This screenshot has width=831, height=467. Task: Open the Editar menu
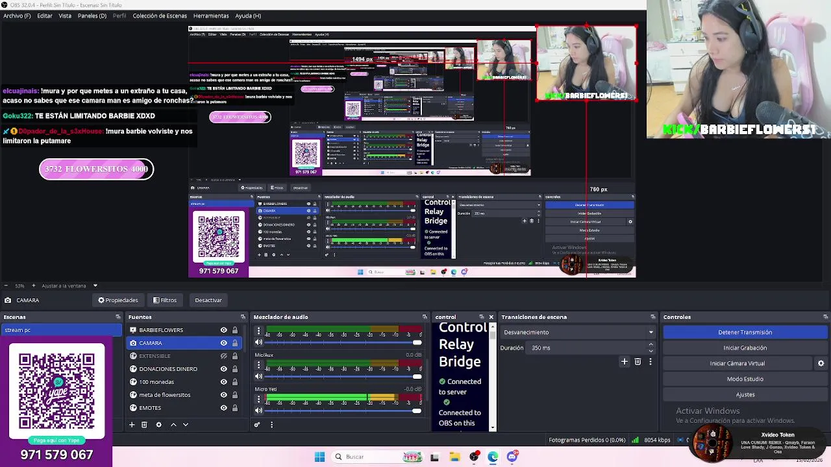pos(45,16)
